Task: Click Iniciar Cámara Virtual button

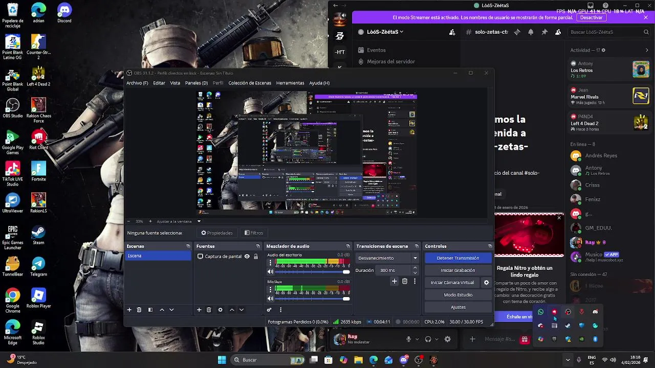Action: pos(452,283)
